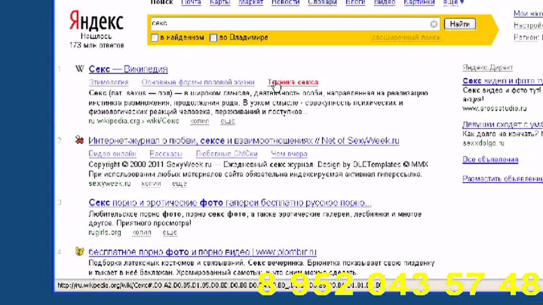Image resolution: width=543 pixels, height=305 pixels.
Task: Open the 'Любовные СМСки' sitelink
Action: [x=226, y=154]
